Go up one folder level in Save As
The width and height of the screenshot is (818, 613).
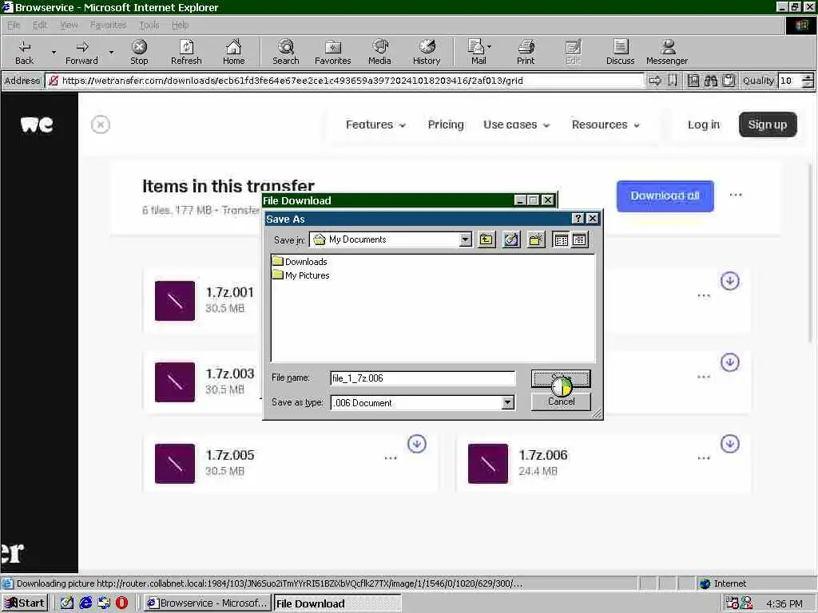(x=486, y=239)
